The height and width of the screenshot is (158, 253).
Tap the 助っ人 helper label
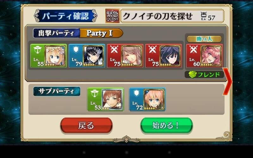(204, 39)
